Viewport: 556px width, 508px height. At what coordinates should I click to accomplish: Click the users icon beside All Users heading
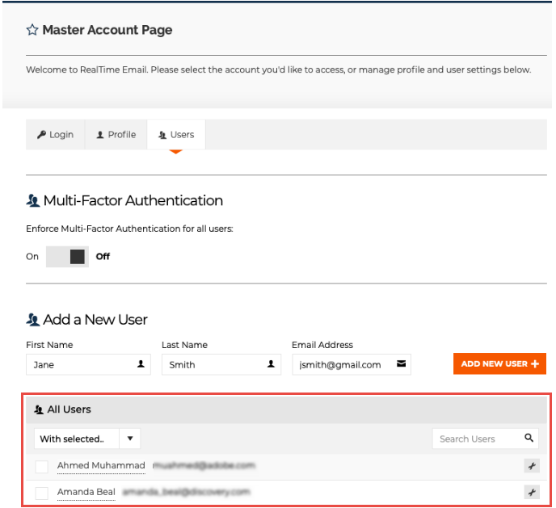pos(38,410)
